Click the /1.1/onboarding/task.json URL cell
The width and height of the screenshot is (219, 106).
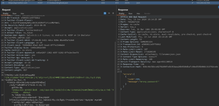(x=57, y=3)
